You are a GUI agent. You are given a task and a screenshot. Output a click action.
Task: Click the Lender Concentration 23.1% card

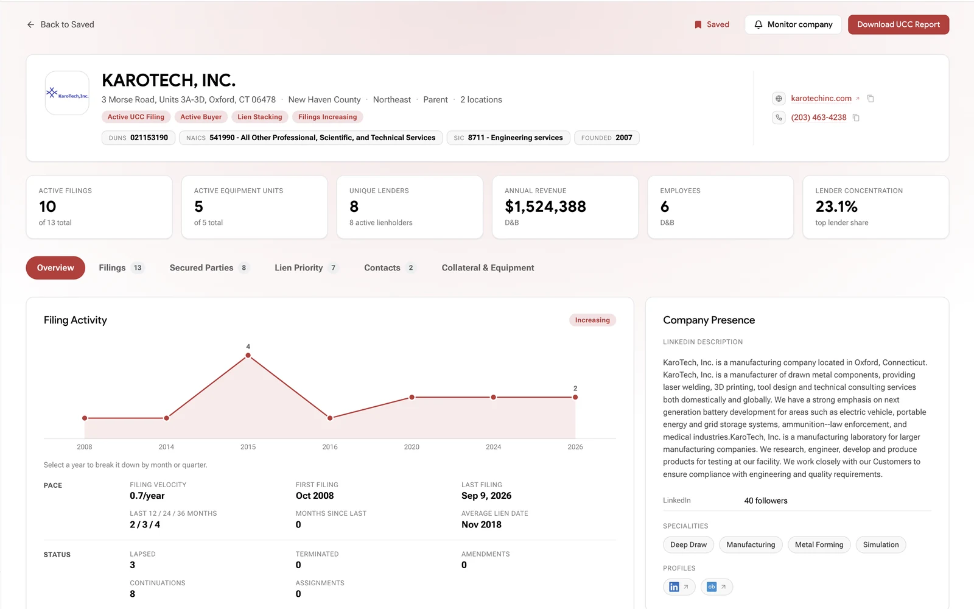(x=875, y=207)
